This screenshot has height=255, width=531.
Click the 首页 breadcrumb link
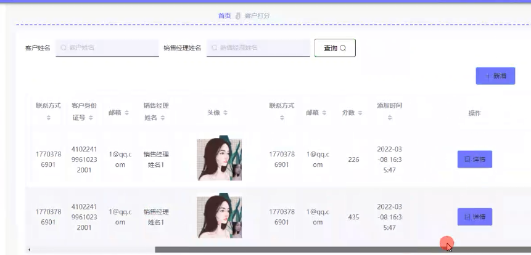224,15
